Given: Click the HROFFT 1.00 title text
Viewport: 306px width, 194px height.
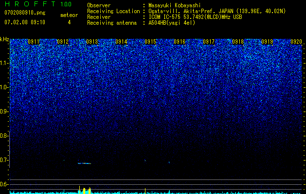Looking at the screenshot, I should [x=38, y=4].
